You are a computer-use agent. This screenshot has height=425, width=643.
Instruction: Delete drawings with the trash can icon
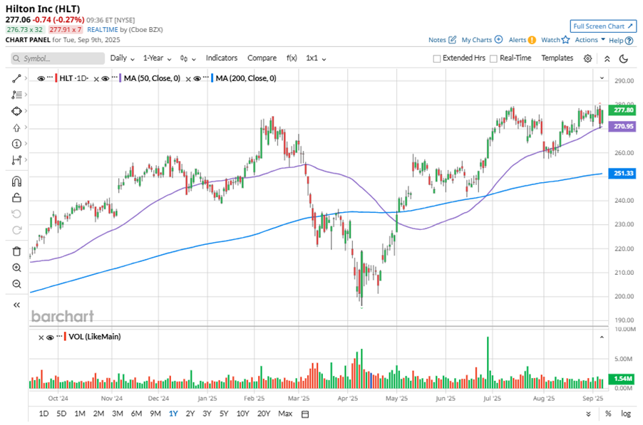16,251
